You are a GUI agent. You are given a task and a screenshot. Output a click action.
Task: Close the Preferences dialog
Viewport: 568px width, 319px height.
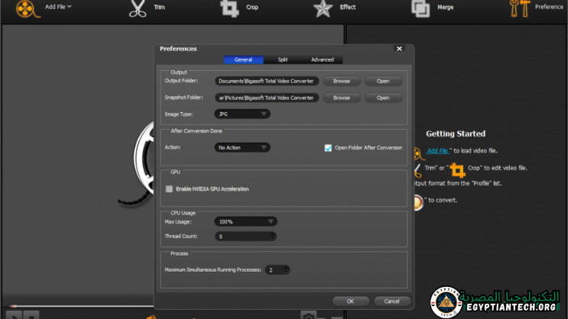[399, 49]
